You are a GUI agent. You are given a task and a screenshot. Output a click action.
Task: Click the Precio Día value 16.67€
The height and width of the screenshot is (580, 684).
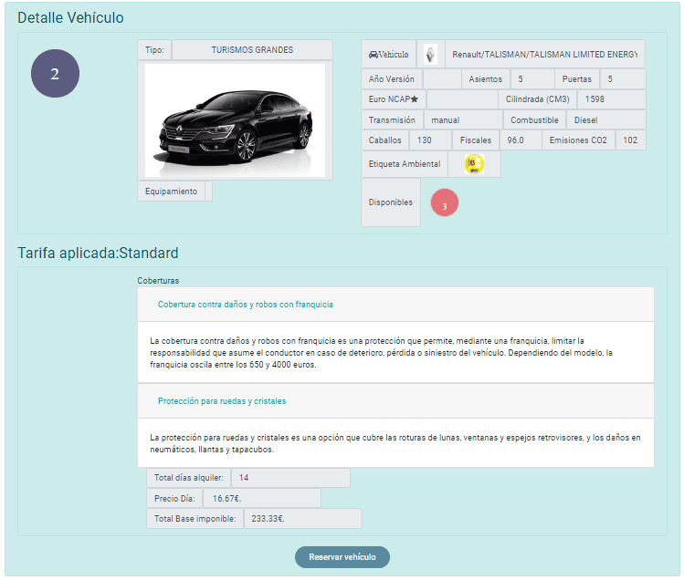click(262, 498)
